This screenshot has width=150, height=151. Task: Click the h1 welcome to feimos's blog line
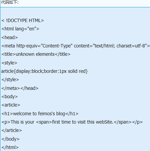coord(40,114)
